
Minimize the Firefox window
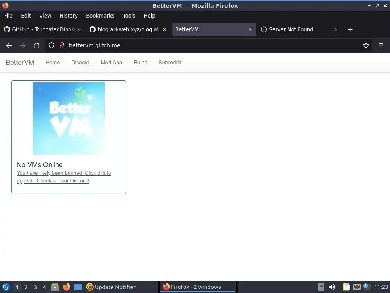(x=369, y=5)
